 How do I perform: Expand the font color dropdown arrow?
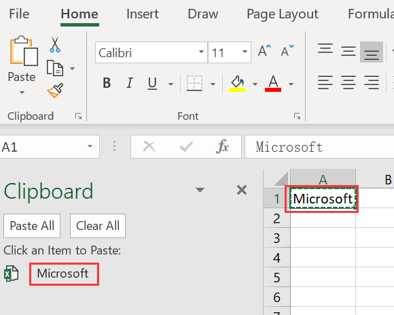(x=291, y=84)
